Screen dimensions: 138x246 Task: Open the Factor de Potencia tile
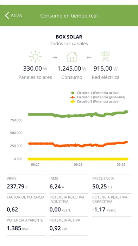pos(26,205)
